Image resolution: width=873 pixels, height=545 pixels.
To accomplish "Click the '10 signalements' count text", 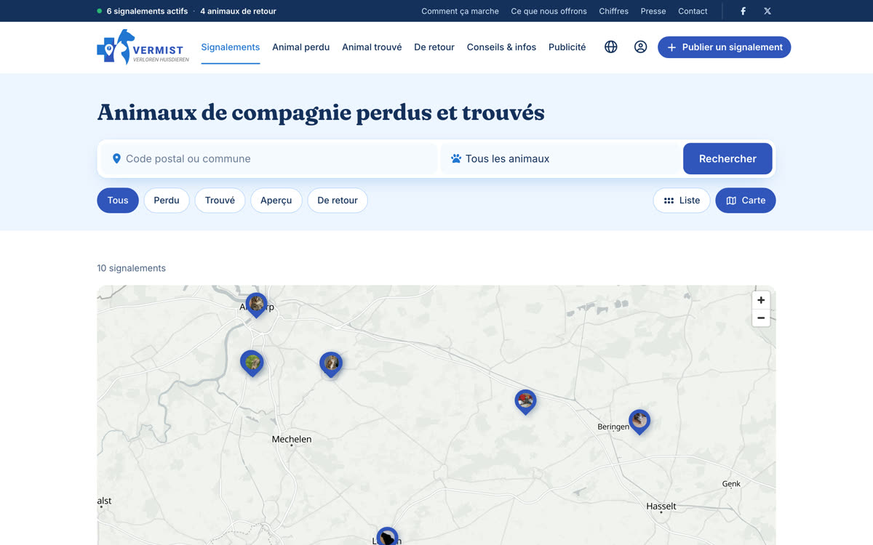I will (132, 268).
